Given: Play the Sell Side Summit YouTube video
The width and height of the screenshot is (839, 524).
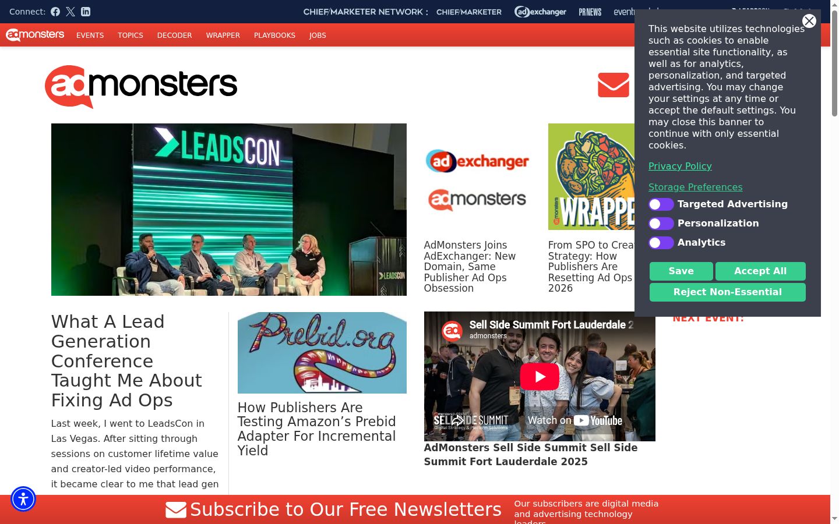Looking at the screenshot, I should (540, 377).
